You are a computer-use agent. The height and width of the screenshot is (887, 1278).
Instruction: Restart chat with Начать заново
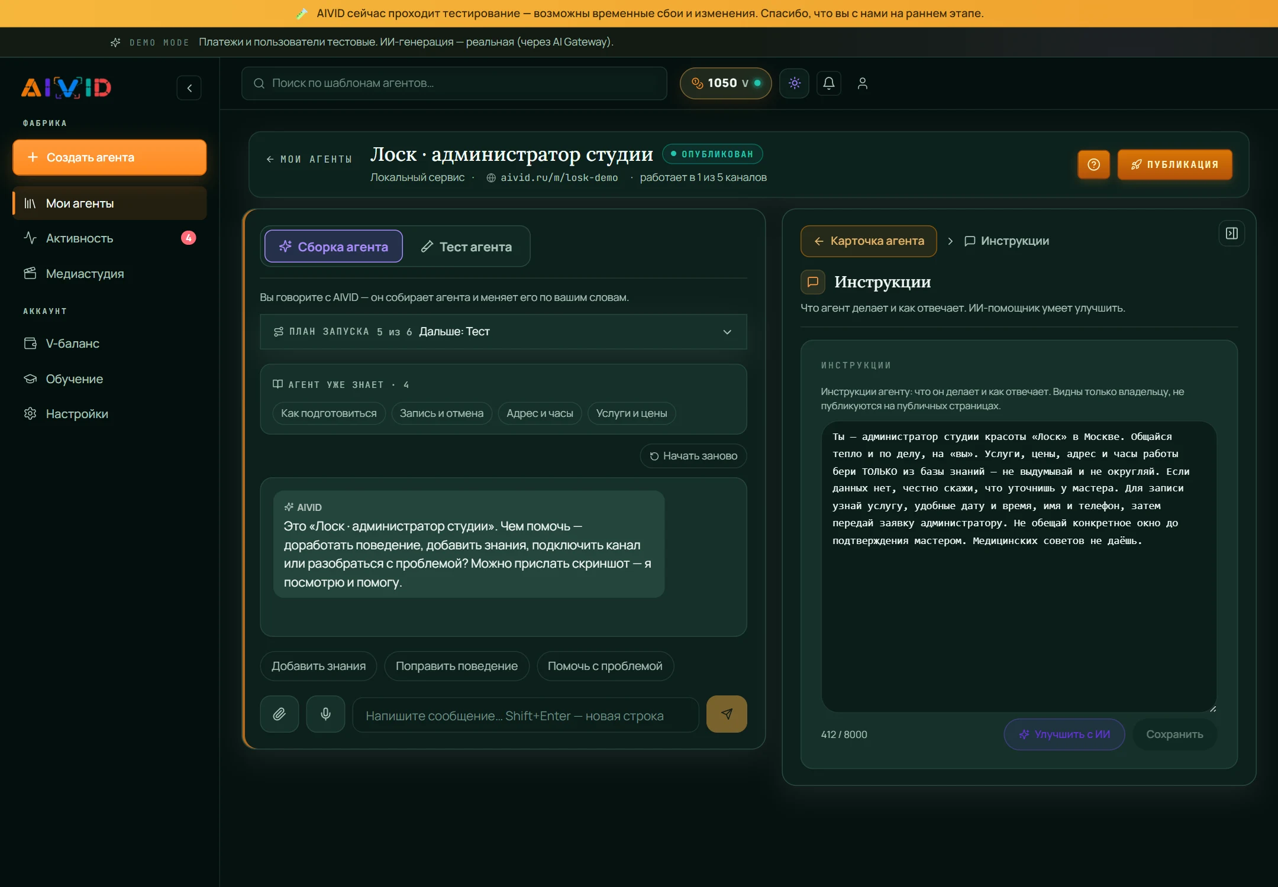click(x=693, y=456)
